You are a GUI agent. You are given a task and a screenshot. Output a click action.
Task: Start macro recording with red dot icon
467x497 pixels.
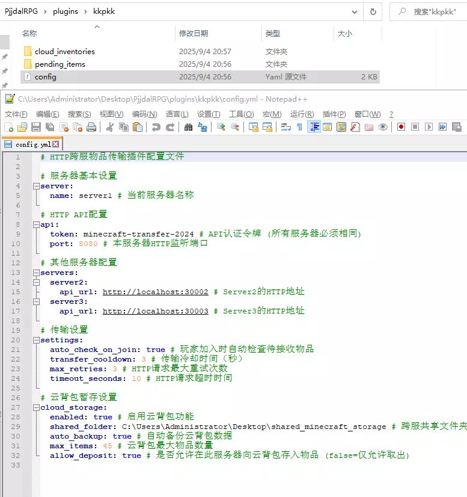tap(401, 127)
